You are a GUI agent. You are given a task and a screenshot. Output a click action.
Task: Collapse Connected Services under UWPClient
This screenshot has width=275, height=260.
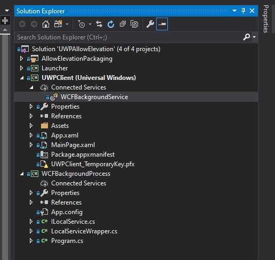coord(31,87)
